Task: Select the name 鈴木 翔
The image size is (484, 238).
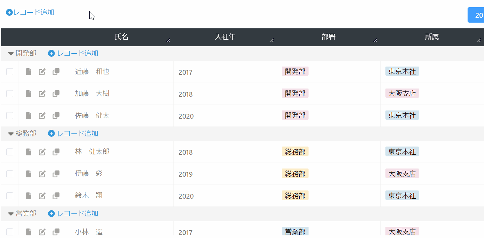Action: click(89, 195)
